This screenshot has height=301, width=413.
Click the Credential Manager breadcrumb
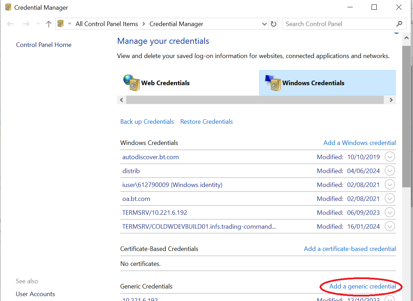click(176, 24)
